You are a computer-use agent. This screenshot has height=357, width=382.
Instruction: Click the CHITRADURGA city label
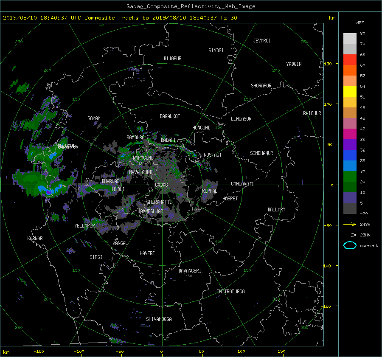click(231, 292)
